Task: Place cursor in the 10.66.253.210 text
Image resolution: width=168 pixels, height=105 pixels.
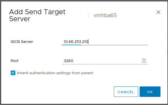Action: tap(76, 41)
